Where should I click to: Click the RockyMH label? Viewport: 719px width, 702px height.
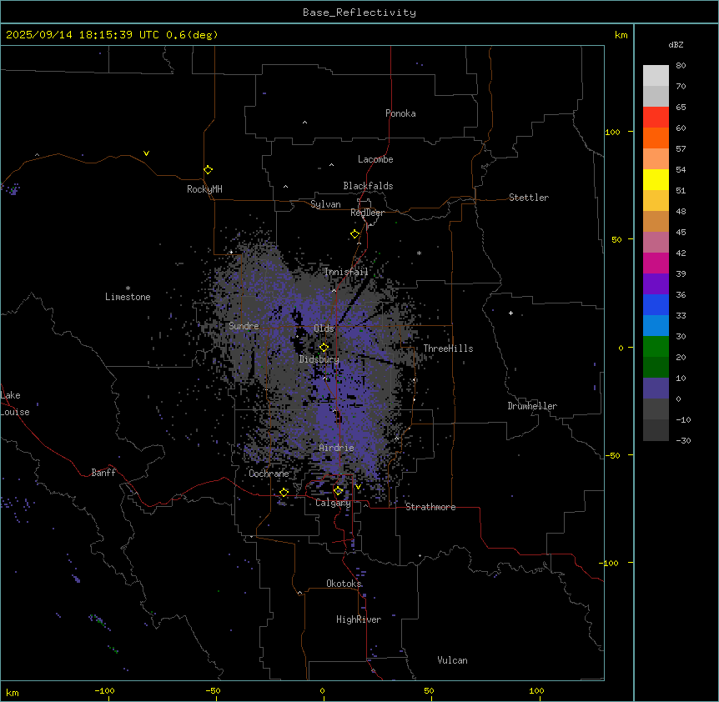tap(204, 189)
